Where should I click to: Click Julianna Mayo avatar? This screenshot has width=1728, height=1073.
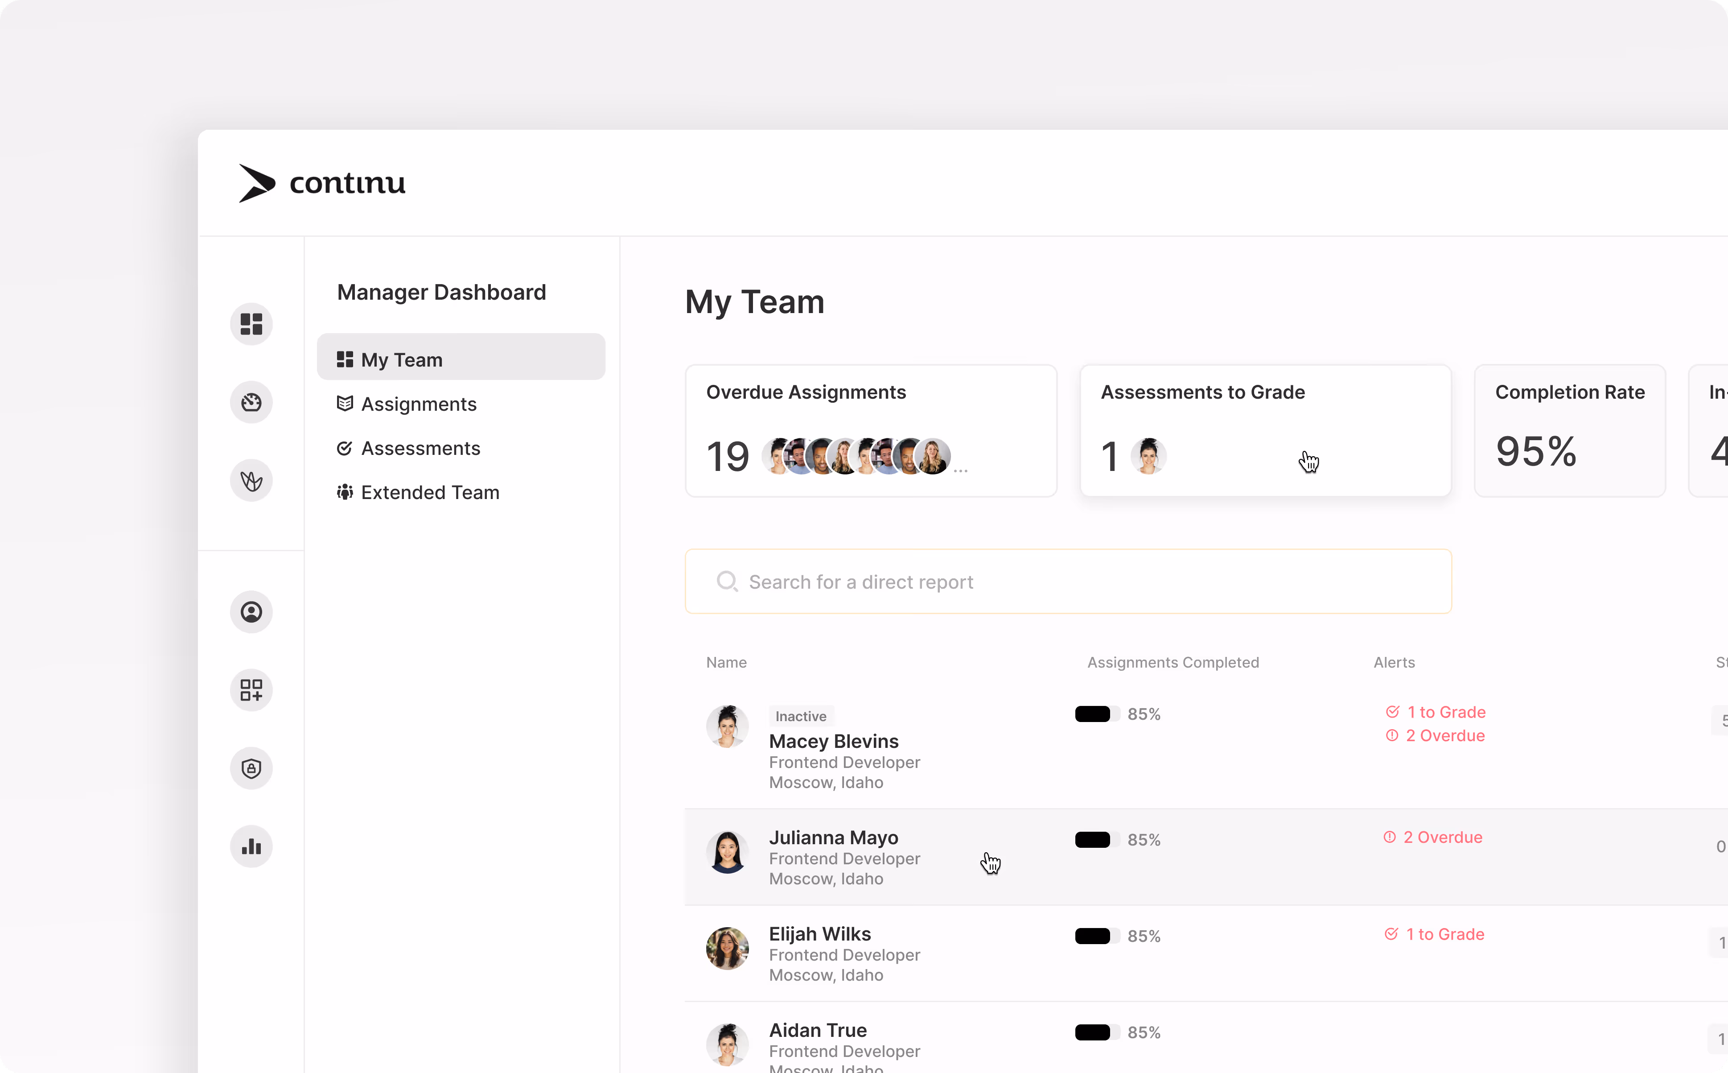tap(727, 852)
